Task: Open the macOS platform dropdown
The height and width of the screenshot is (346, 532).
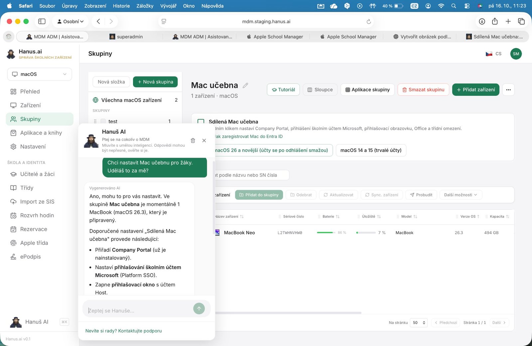Action: click(40, 74)
